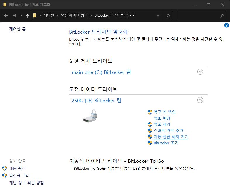Screen dimensions: 230x192
Task: Select 모든 제어판 항목 breadcrumb
Action: [74, 15]
